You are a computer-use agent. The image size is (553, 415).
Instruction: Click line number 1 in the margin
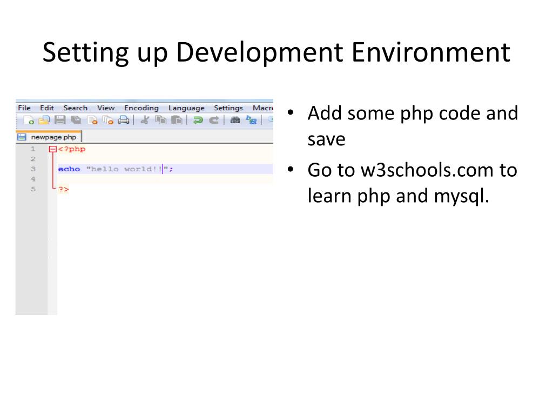[x=33, y=149]
